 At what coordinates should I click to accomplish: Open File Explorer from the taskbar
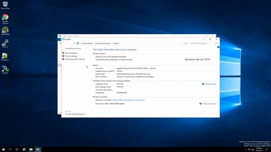(31, 149)
